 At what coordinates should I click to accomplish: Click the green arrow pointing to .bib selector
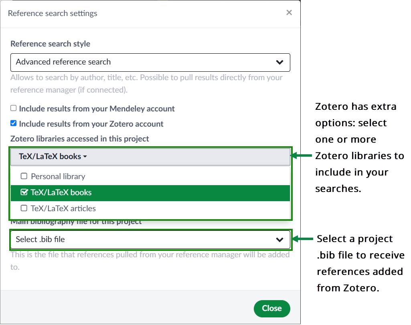(303, 239)
